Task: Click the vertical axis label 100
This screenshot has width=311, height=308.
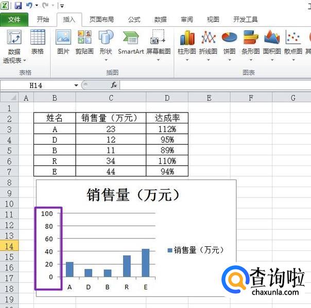Action: [47, 213]
